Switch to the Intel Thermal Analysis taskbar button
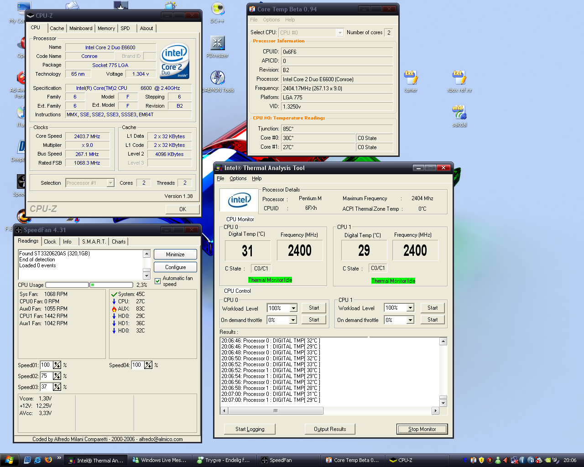The image size is (584, 467). [x=96, y=461]
